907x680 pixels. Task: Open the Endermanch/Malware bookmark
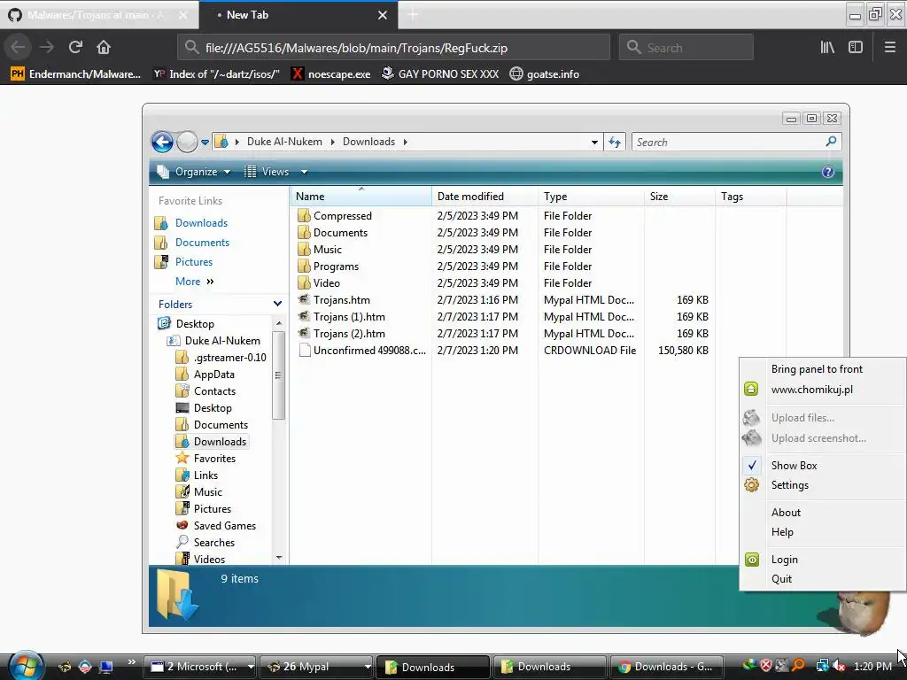(x=76, y=74)
